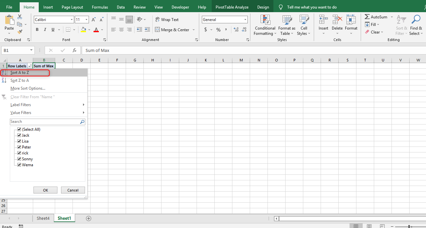The width and height of the screenshot is (426, 228).
Task: Open the font name dropdown
Action: pyautogui.click(x=72, y=20)
